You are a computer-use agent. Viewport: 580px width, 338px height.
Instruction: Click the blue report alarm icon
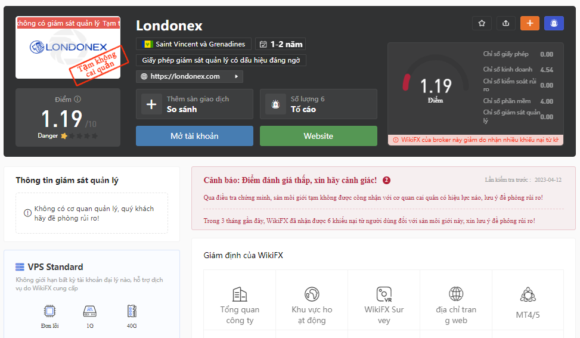[x=554, y=23]
